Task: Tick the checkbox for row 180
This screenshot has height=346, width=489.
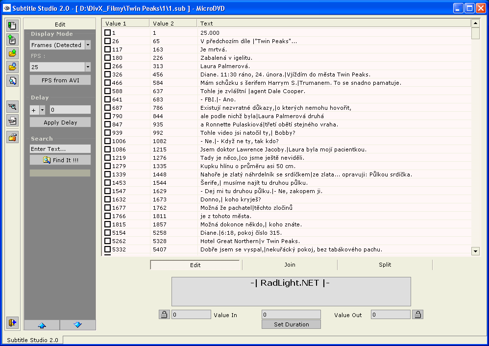Action: pos(108,58)
